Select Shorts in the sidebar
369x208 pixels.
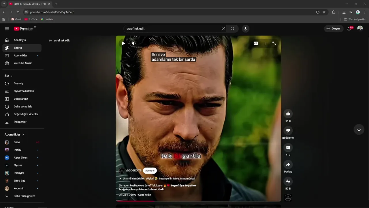tap(22, 48)
